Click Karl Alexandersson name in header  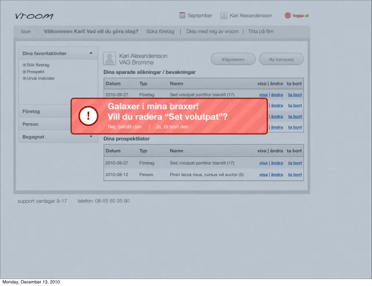coord(251,16)
